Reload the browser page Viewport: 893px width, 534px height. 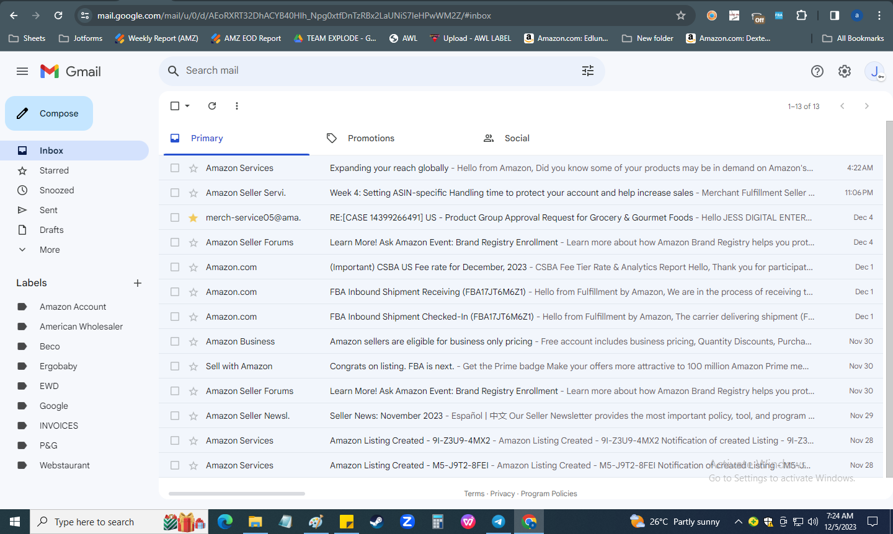[x=58, y=15]
